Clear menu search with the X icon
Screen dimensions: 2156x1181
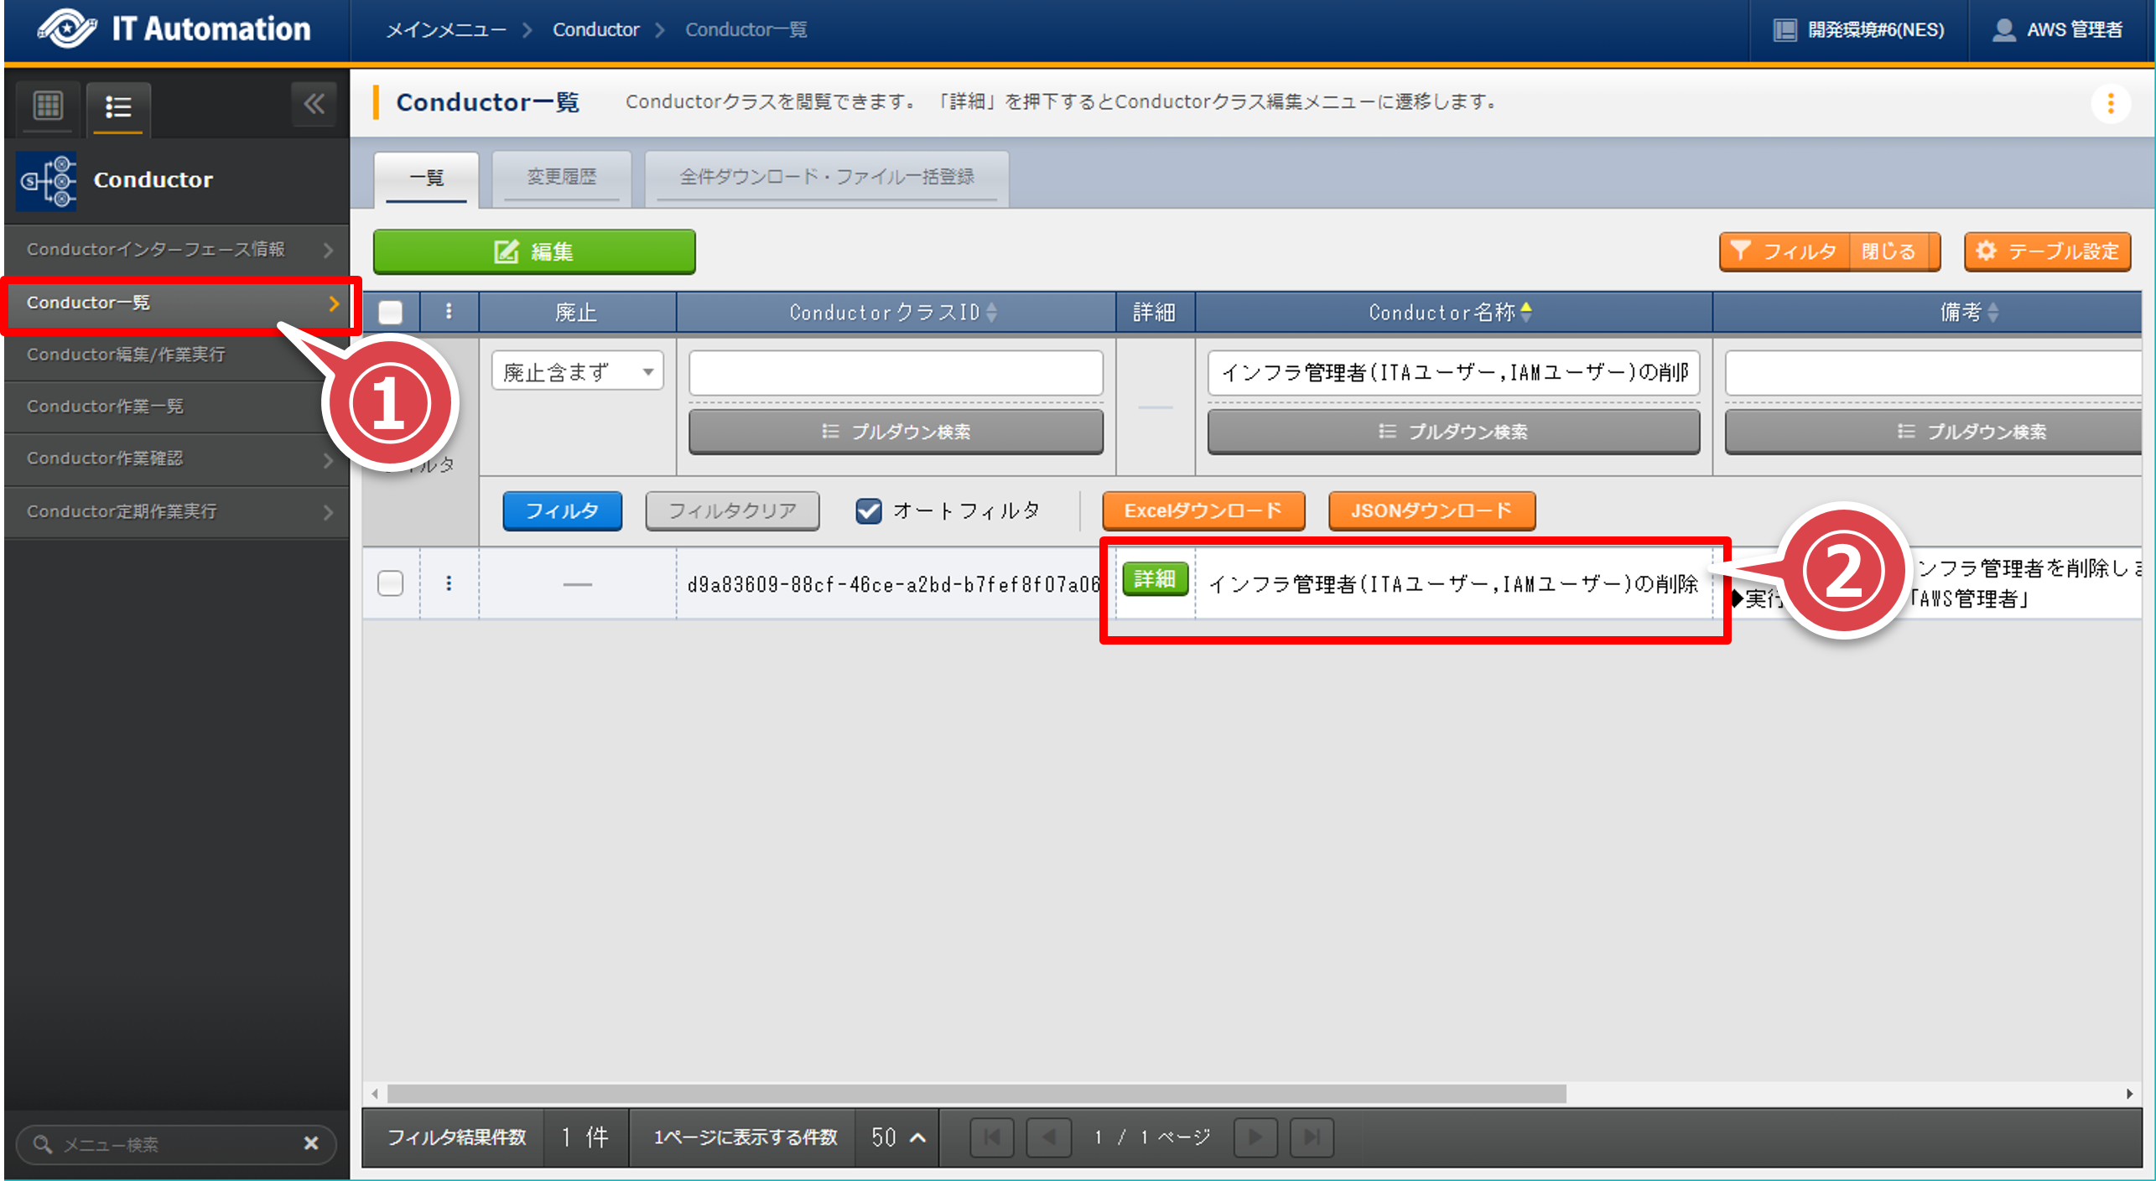(x=311, y=1143)
